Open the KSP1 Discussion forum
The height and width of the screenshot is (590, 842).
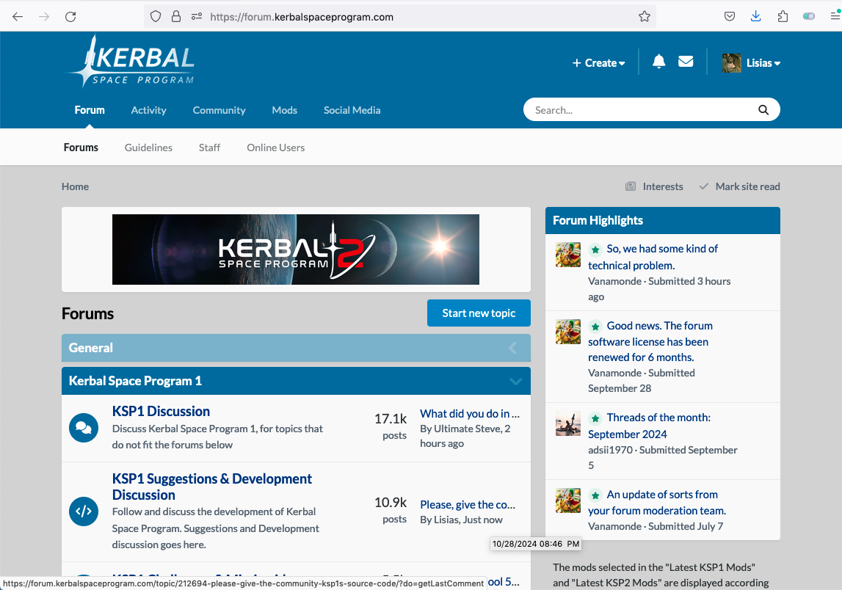click(161, 411)
